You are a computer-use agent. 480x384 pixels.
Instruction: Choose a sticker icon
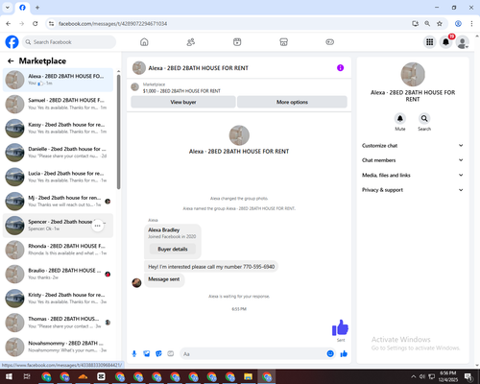(158, 353)
